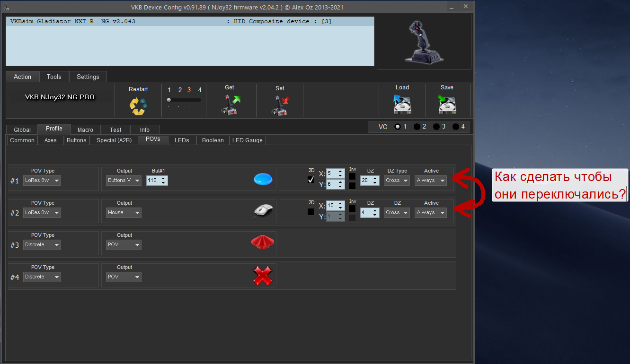Click the Get joystick icon
The width and height of the screenshot is (630, 364).
click(231, 105)
